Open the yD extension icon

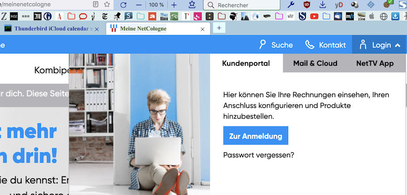(339, 5)
